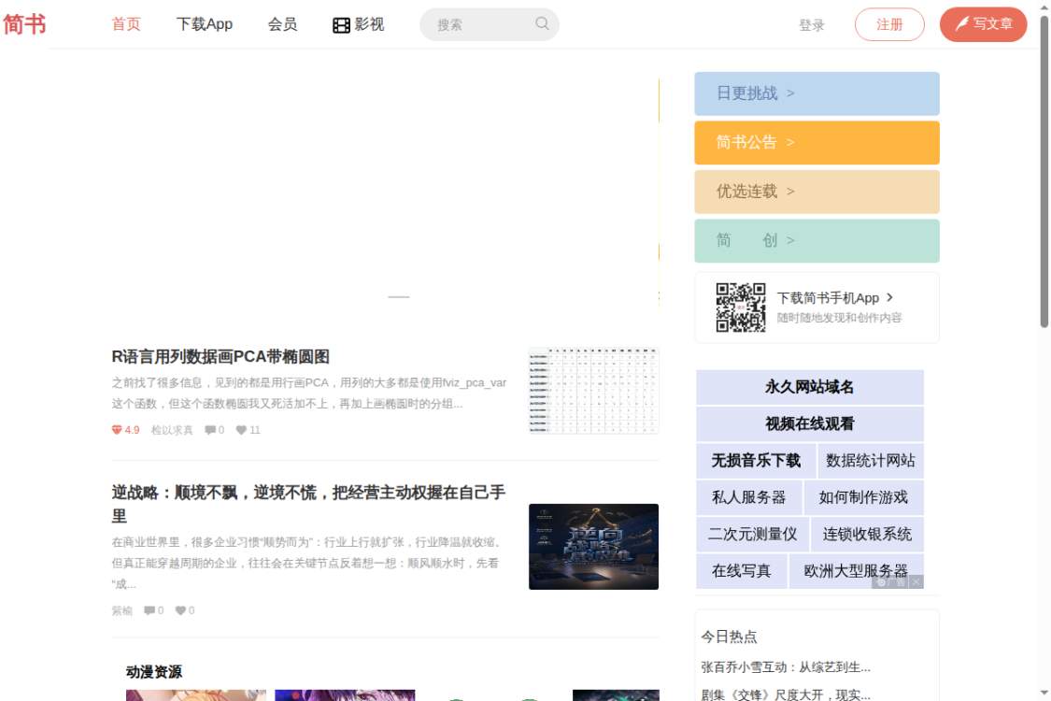Click the 逆战略 article thumbnail
The height and width of the screenshot is (701, 1051).
tap(593, 547)
